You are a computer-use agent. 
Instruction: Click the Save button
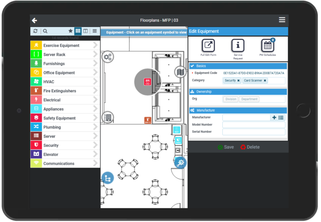[x=226, y=147]
